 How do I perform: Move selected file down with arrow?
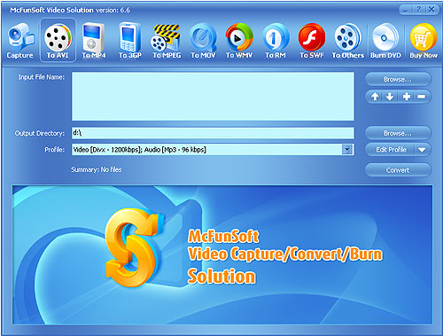[x=390, y=97]
